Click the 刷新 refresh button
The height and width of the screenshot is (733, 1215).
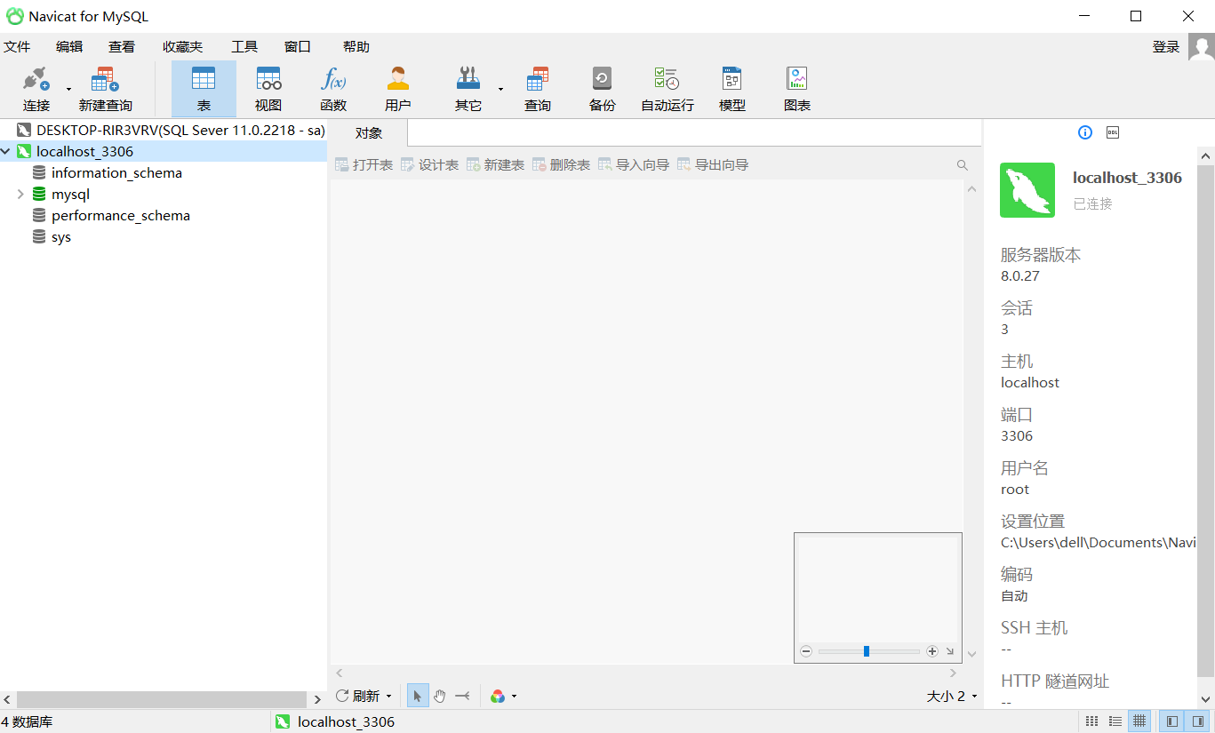(357, 697)
